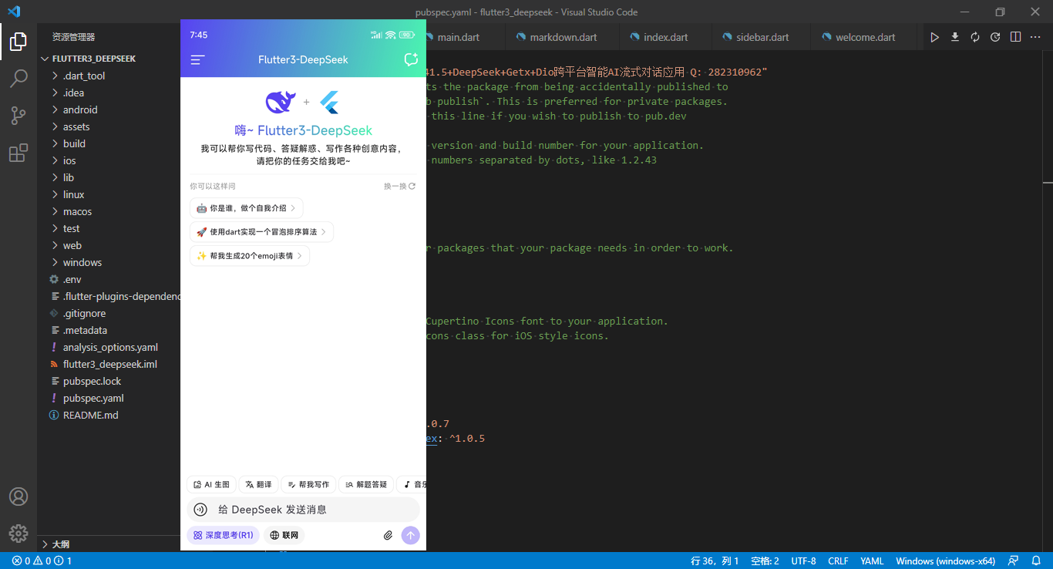Open the hamburger menu in Flutter3-DeepSeek app
The image size is (1053, 569).
197,59
